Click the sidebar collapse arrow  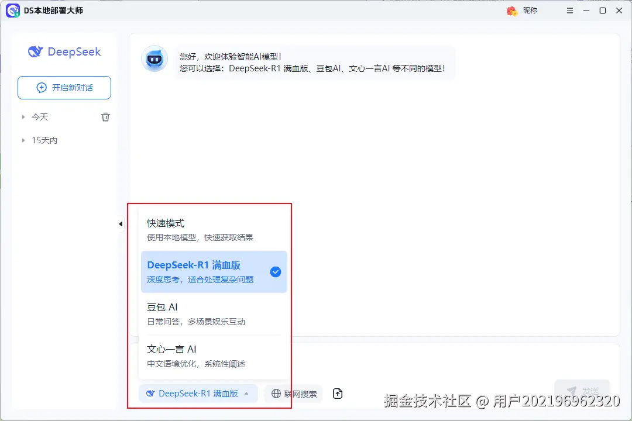[x=121, y=223]
